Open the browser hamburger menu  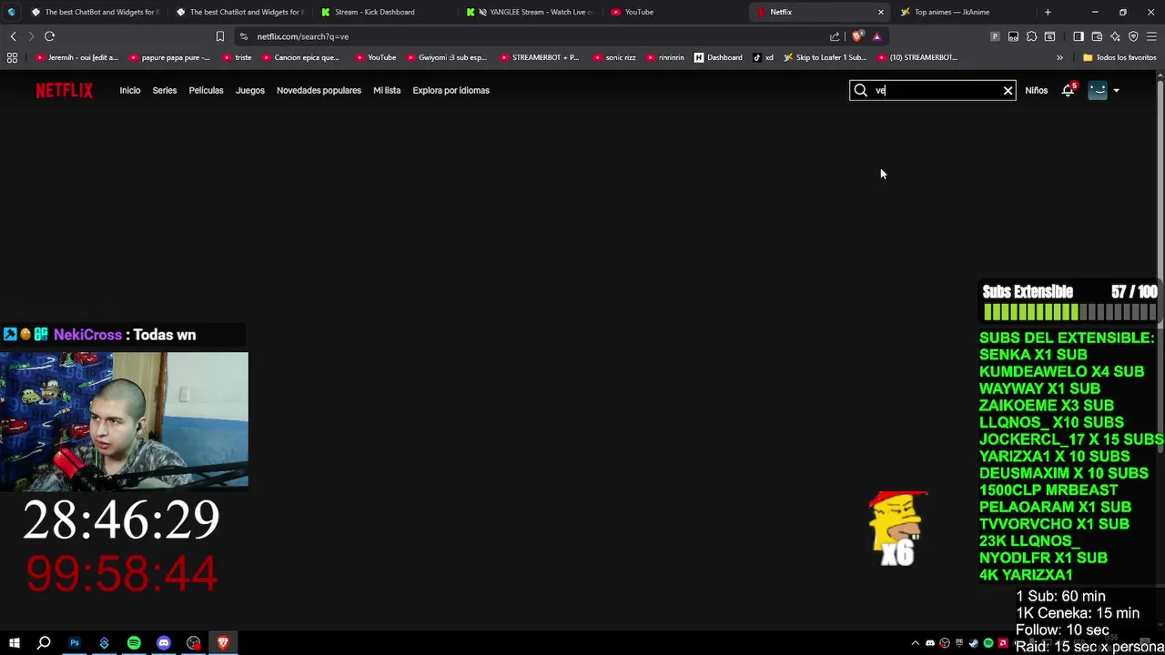(1151, 36)
